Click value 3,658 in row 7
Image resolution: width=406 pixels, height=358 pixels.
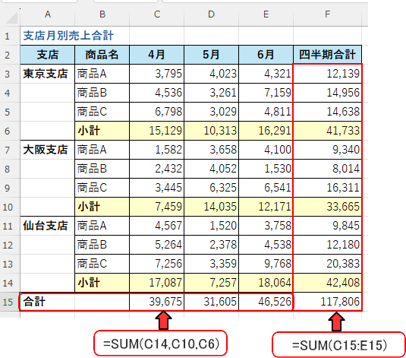[x=211, y=150]
